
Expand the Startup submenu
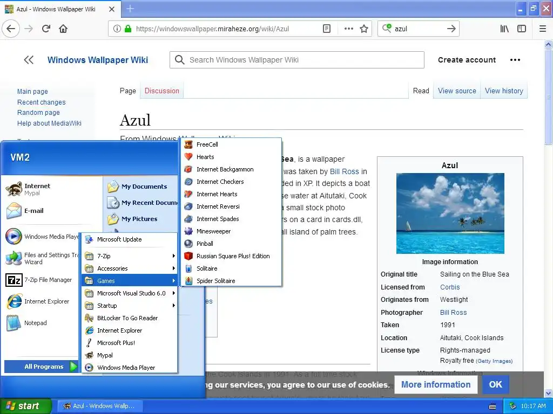[130, 306]
